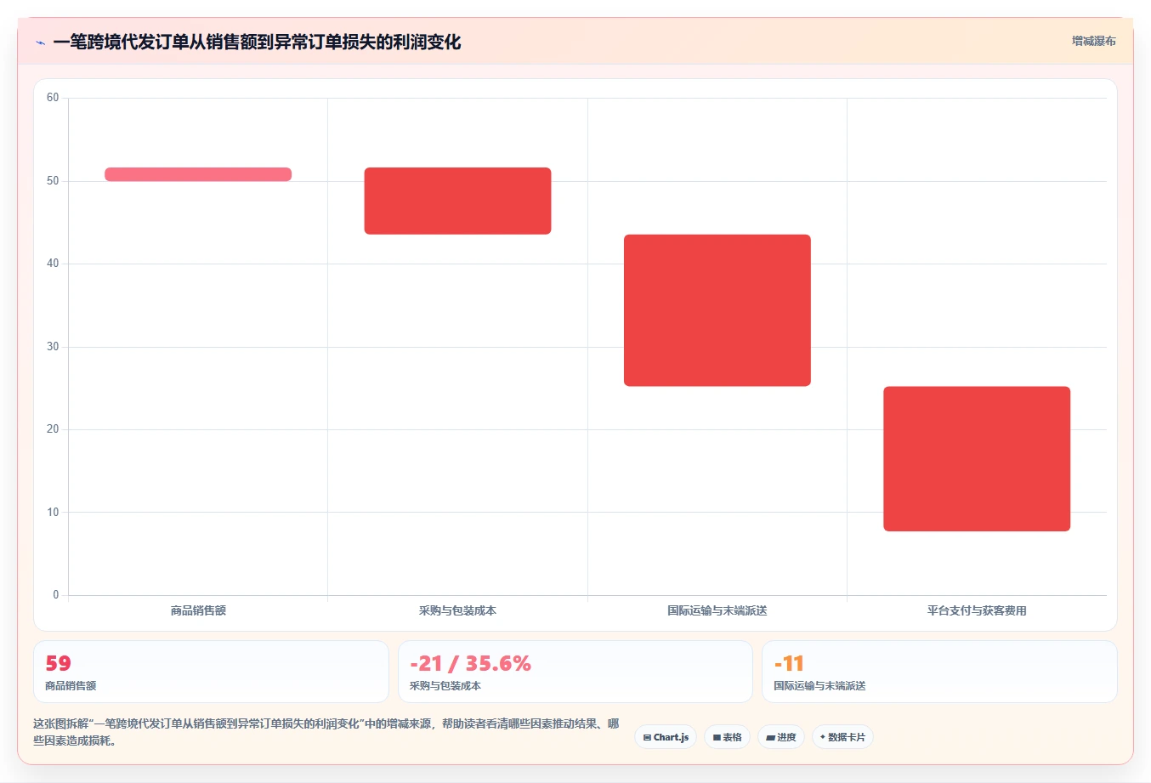
Task: Click the Chart.js tag chip
Action: click(666, 737)
